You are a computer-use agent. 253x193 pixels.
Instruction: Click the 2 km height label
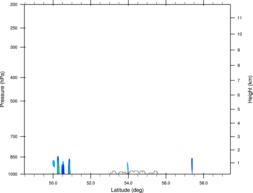pyautogui.click(x=239, y=150)
